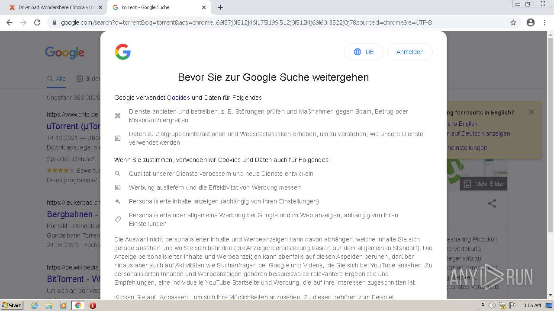Open the Cookies link in dialog
This screenshot has height=311, width=554.
[178, 98]
